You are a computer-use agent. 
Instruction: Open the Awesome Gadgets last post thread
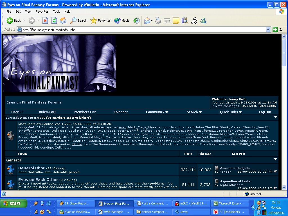coord(235,168)
